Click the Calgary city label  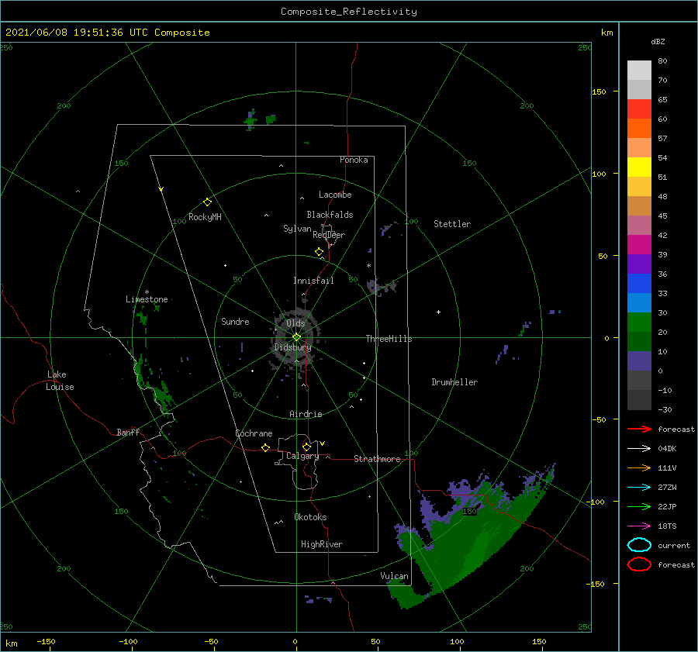point(302,456)
